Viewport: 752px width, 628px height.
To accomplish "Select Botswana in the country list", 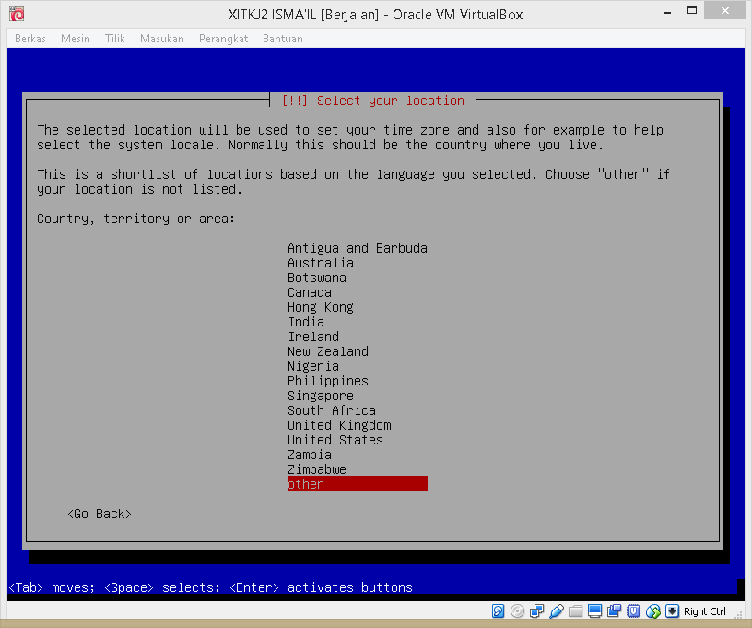I will [x=358, y=278].
